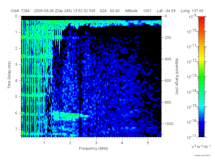Click the date '2009-09-06 (Day 249)' text
This screenshot has width=215, height=161.
pyautogui.click(x=53, y=11)
